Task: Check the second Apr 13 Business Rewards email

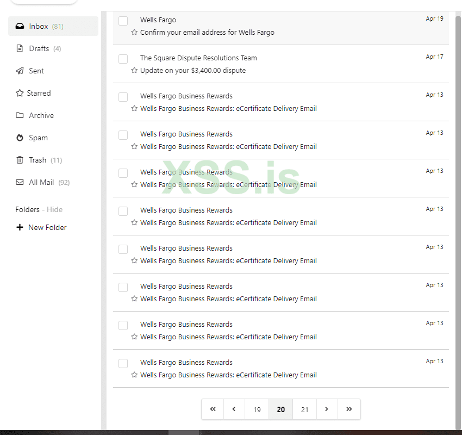Action: click(123, 135)
